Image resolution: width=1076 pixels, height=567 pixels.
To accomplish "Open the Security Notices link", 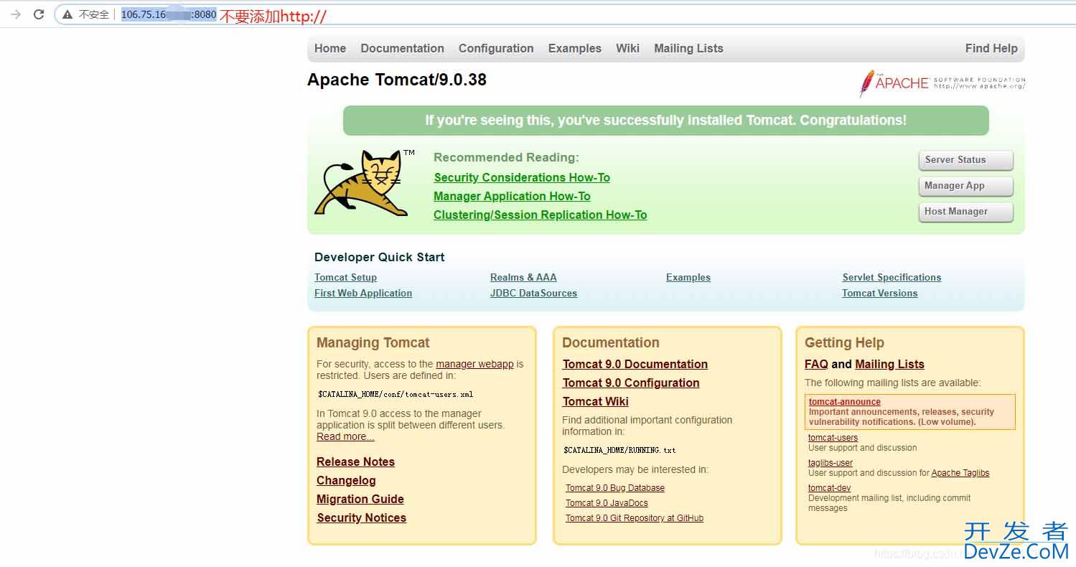I will point(361,518).
